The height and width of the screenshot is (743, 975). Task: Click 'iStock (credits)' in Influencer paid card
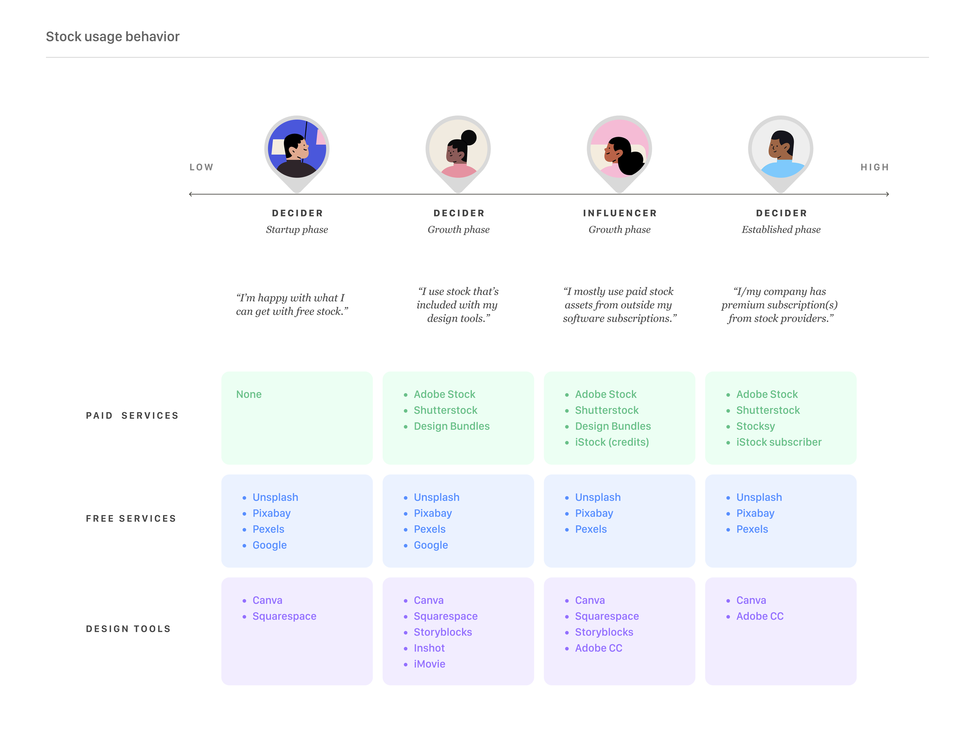click(x=612, y=442)
